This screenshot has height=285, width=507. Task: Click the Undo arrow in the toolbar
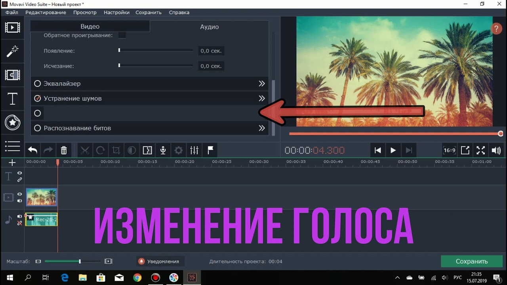click(32, 150)
